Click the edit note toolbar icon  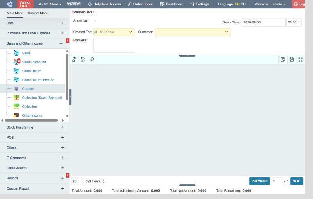[282, 59]
